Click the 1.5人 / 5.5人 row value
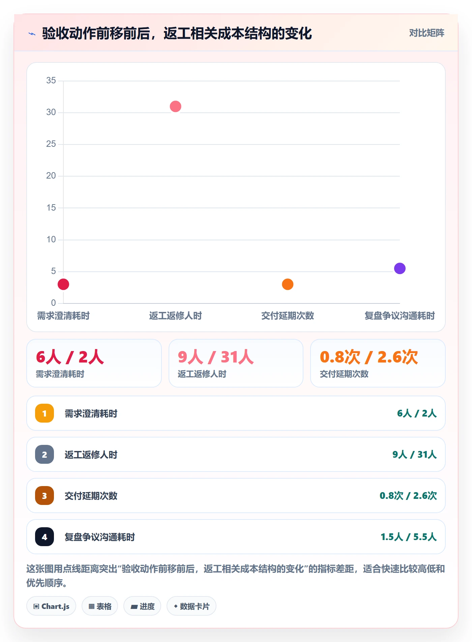This screenshot has width=472, height=642. pos(409,537)
